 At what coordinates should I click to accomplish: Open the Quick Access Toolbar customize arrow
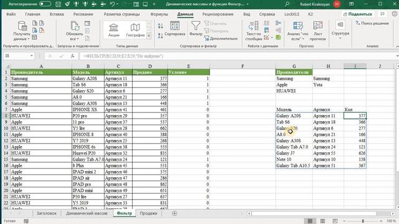(154, 4)
